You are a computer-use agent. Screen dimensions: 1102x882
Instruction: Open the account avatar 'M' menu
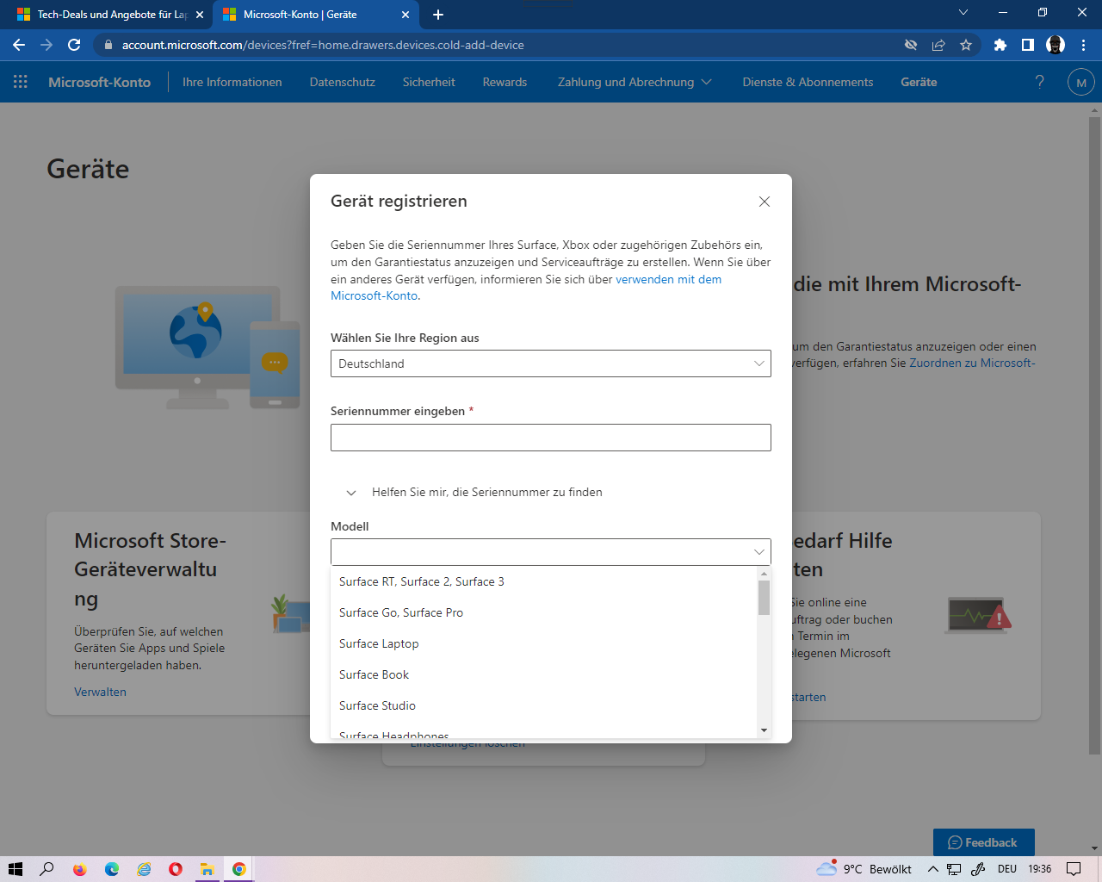pos(1081,82)
